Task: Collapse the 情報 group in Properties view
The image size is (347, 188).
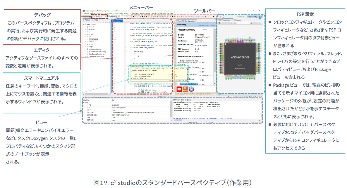Action: 84,102
